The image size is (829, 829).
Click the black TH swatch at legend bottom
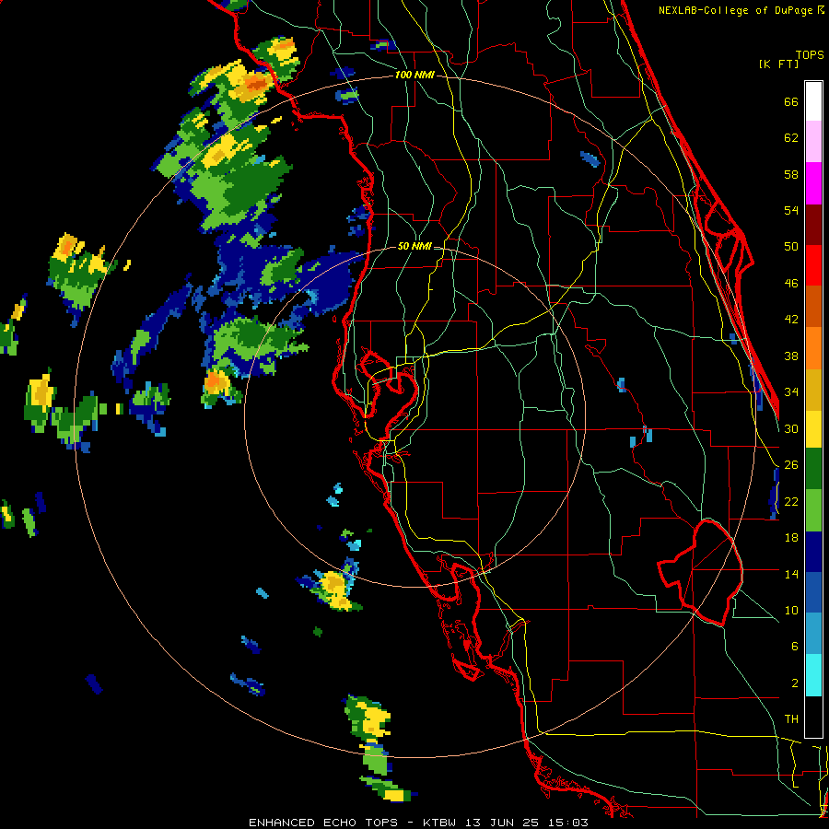(813, 717)
